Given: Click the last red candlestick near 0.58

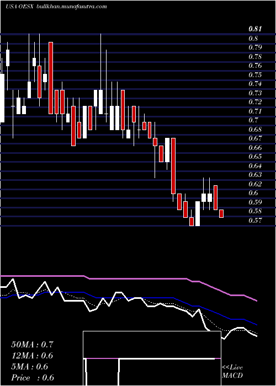Looking at the screenshot, I should (x=221, y=213).
